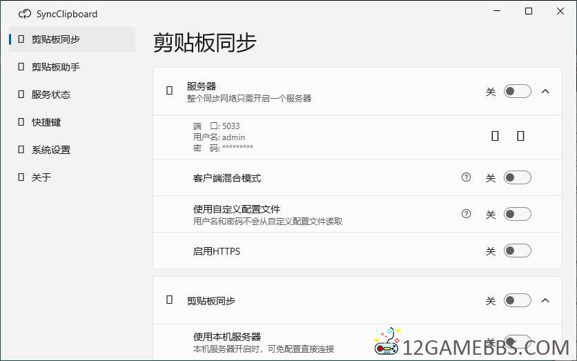Image resolution: width=577 pixels, height=361 pixels.
Task: Toggle the 剪贴板同步 card's main switch
Action: [x=517, y=300]
